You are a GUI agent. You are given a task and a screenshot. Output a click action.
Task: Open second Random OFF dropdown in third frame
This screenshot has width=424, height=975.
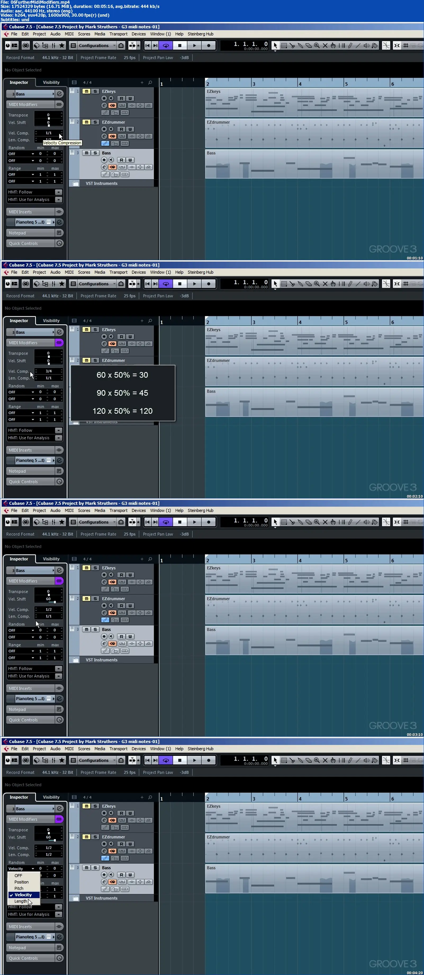point(21,637)
